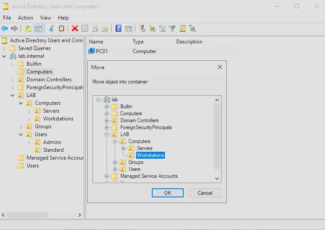This screenshot has height=230, width=325.
Task: Select Users under LAB in Move dialog
Action: click(x=134, y=169)
